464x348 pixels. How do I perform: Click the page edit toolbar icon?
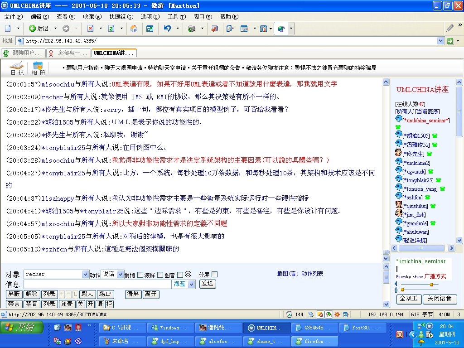click(230, 29)
